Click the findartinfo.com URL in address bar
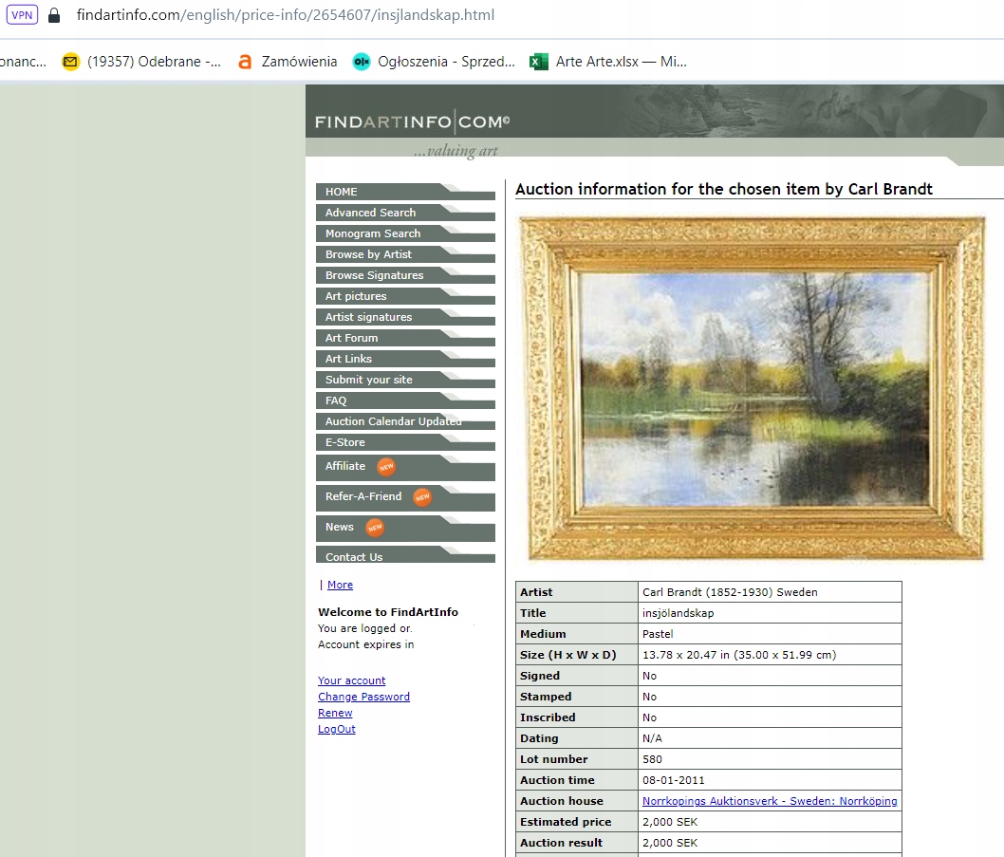The width and height of the screenshot is (1004, 857). tap(285, 15)
